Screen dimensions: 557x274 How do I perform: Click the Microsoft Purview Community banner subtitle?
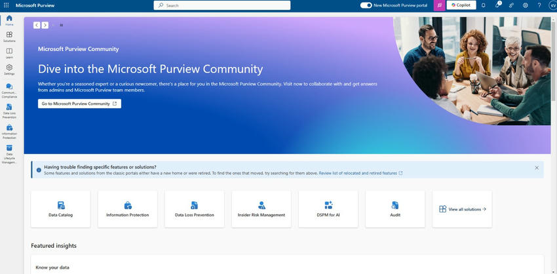[79, 49]
